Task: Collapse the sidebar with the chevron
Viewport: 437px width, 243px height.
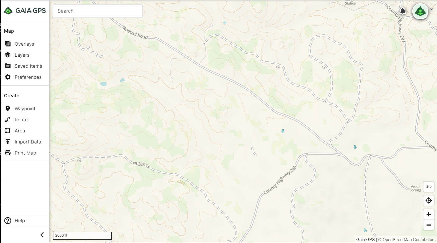Action: pyautogui.click(x=42, y=235)
